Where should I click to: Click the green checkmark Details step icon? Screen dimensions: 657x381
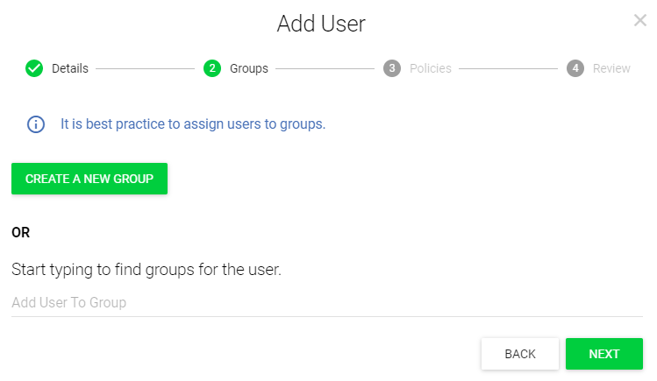click(34, 68)
